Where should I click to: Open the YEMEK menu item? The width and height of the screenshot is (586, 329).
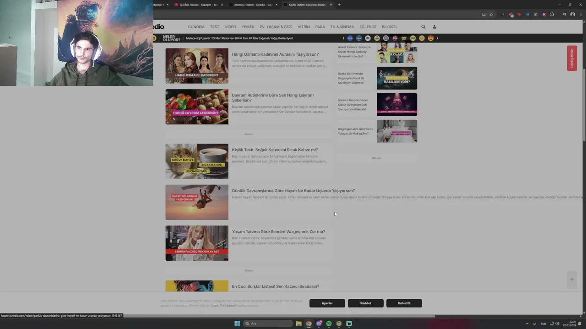[248, 27]
